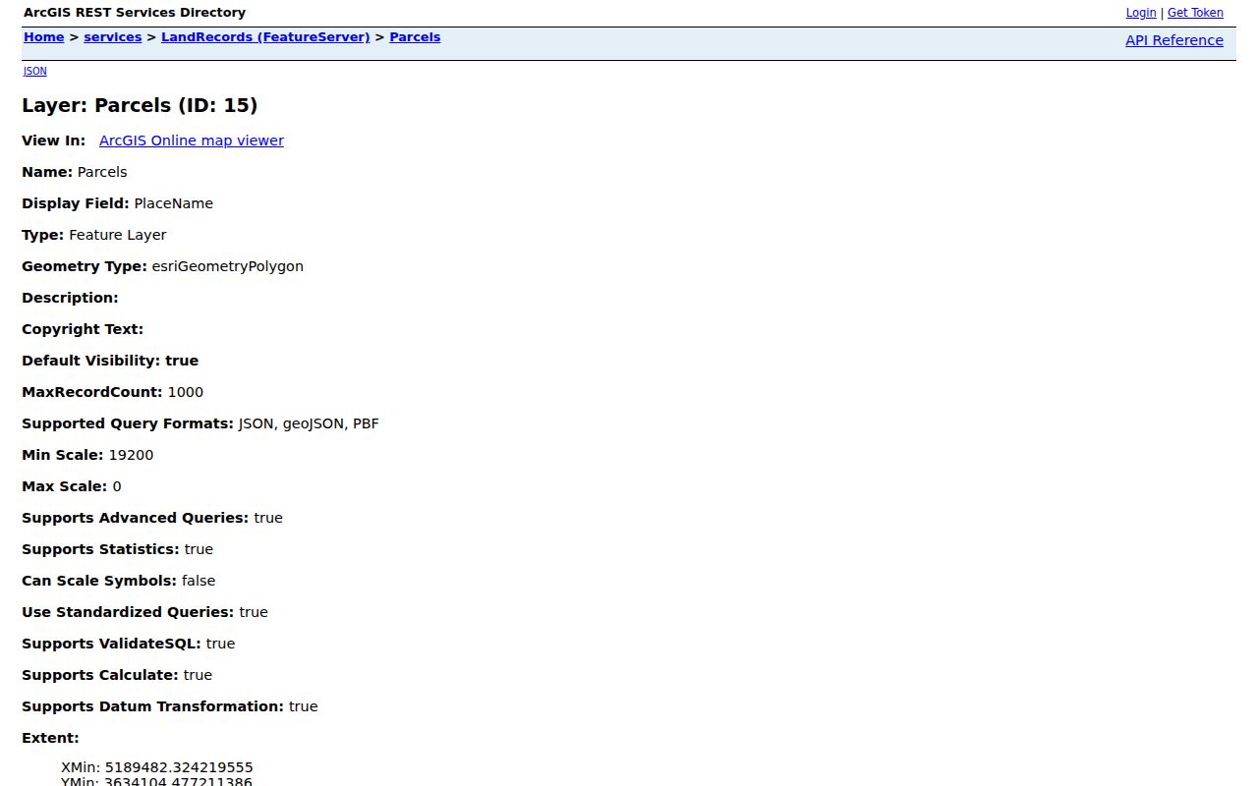Click the Layer: Parcels (ID: 15) heading
This screenshot has width=1258, height=786.
click(x=140, y=105)
